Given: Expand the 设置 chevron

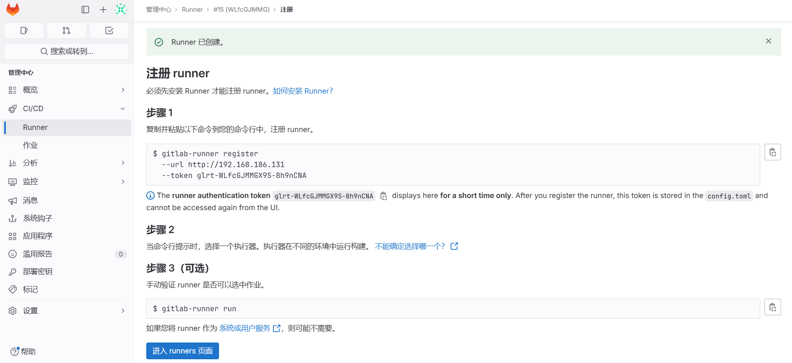Looking at the screenshot, I should [123, 311].
